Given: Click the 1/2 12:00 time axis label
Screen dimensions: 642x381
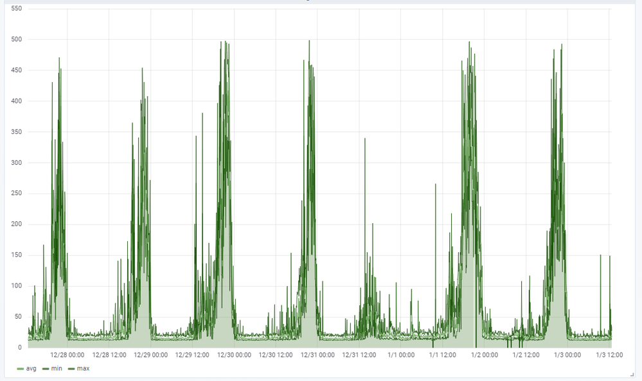Looking at the screenshot, I should coord(526,355).
